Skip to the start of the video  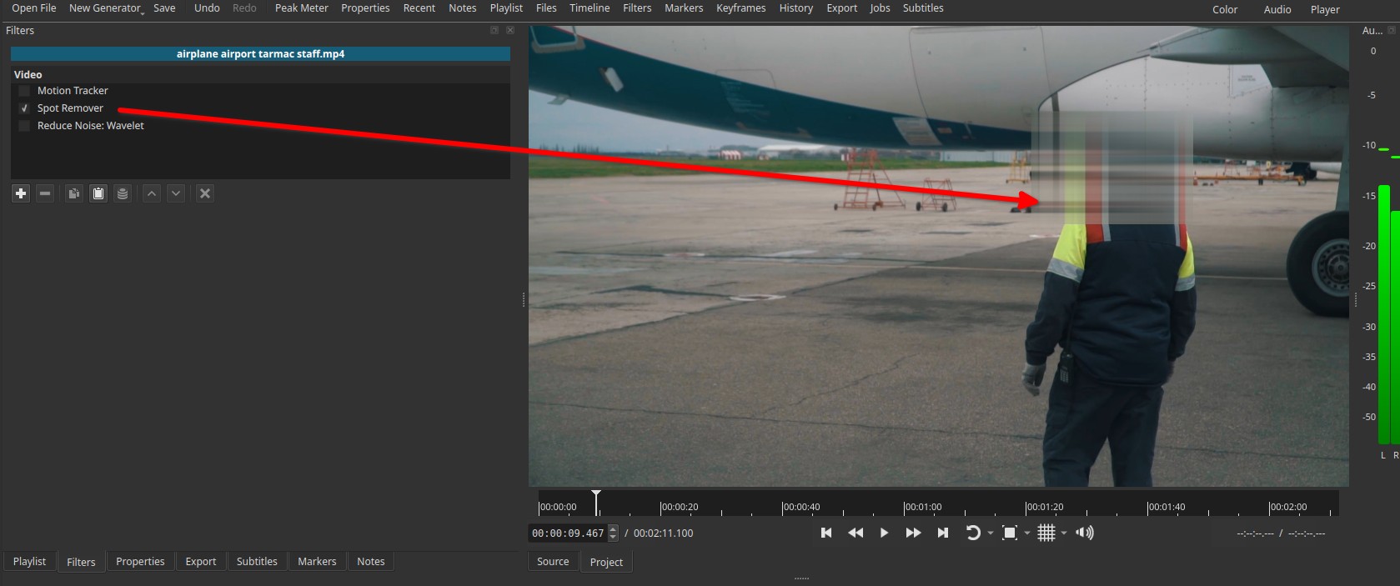point(826,533)
